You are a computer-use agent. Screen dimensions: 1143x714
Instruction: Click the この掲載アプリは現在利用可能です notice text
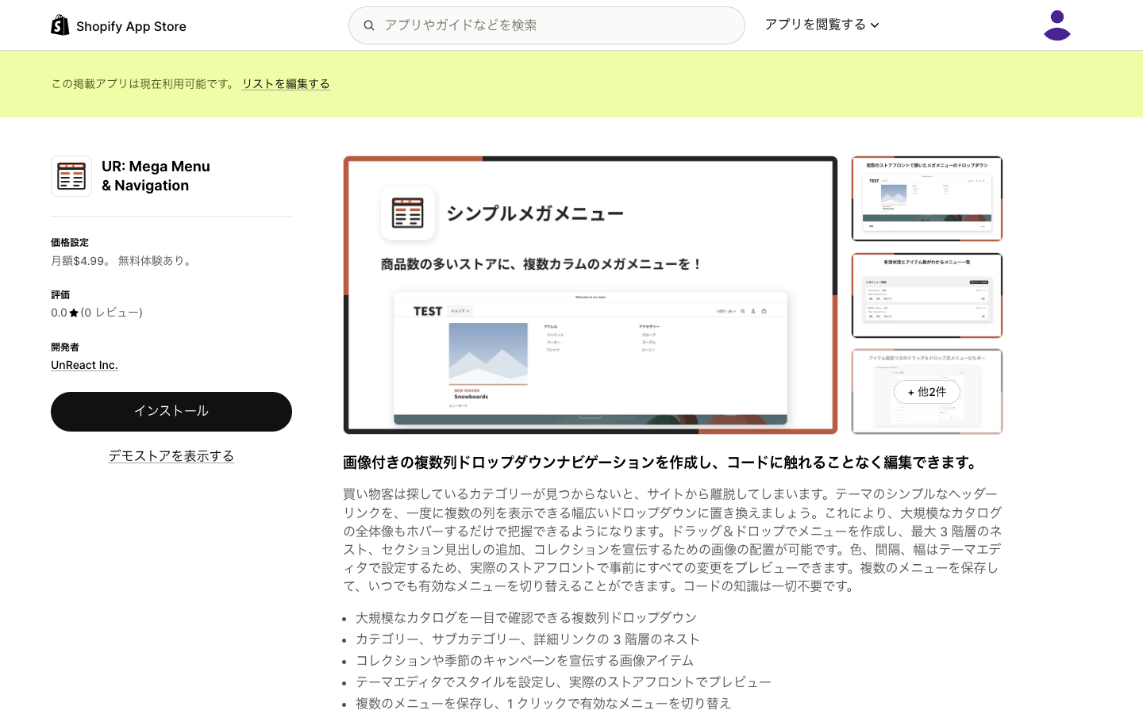(144, 83)
